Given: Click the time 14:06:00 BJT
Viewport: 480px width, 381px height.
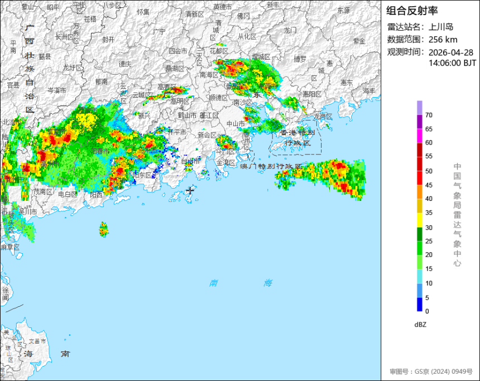Looking at the screenshot, I should (452, 63).
